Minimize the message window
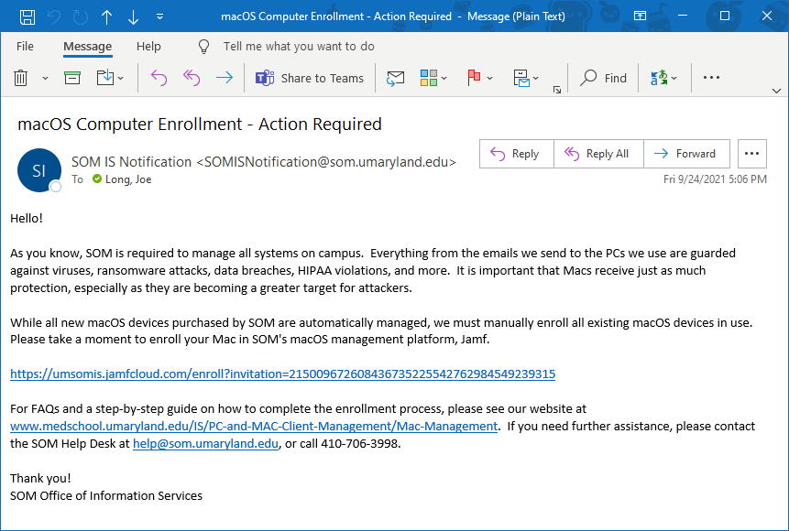Screen dimensions: 789x531 pyautogui.click(x=683, y=16)
